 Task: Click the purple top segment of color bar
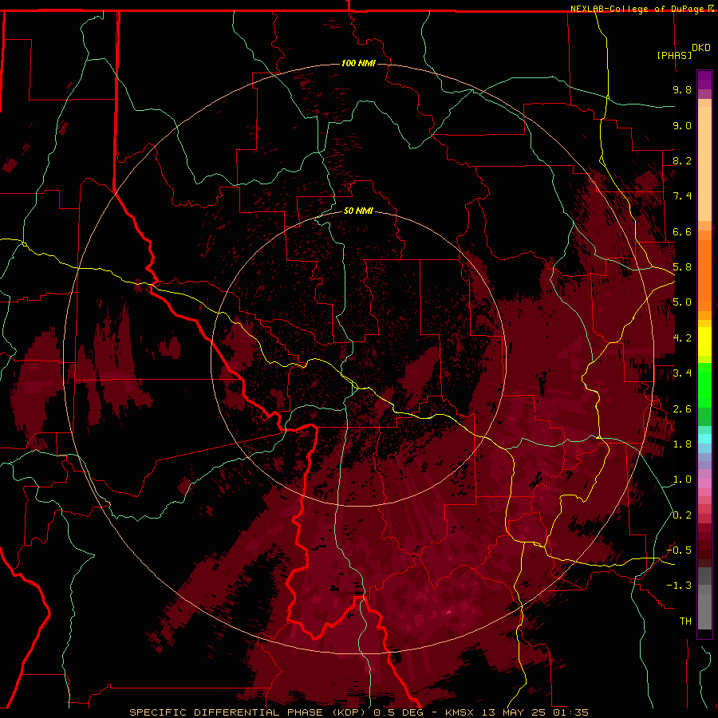pos(704,80)
